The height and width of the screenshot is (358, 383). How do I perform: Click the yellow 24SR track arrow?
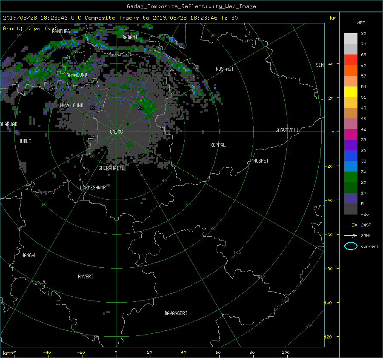point(351,225)
